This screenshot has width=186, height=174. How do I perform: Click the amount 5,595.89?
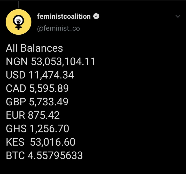point(49,89)
